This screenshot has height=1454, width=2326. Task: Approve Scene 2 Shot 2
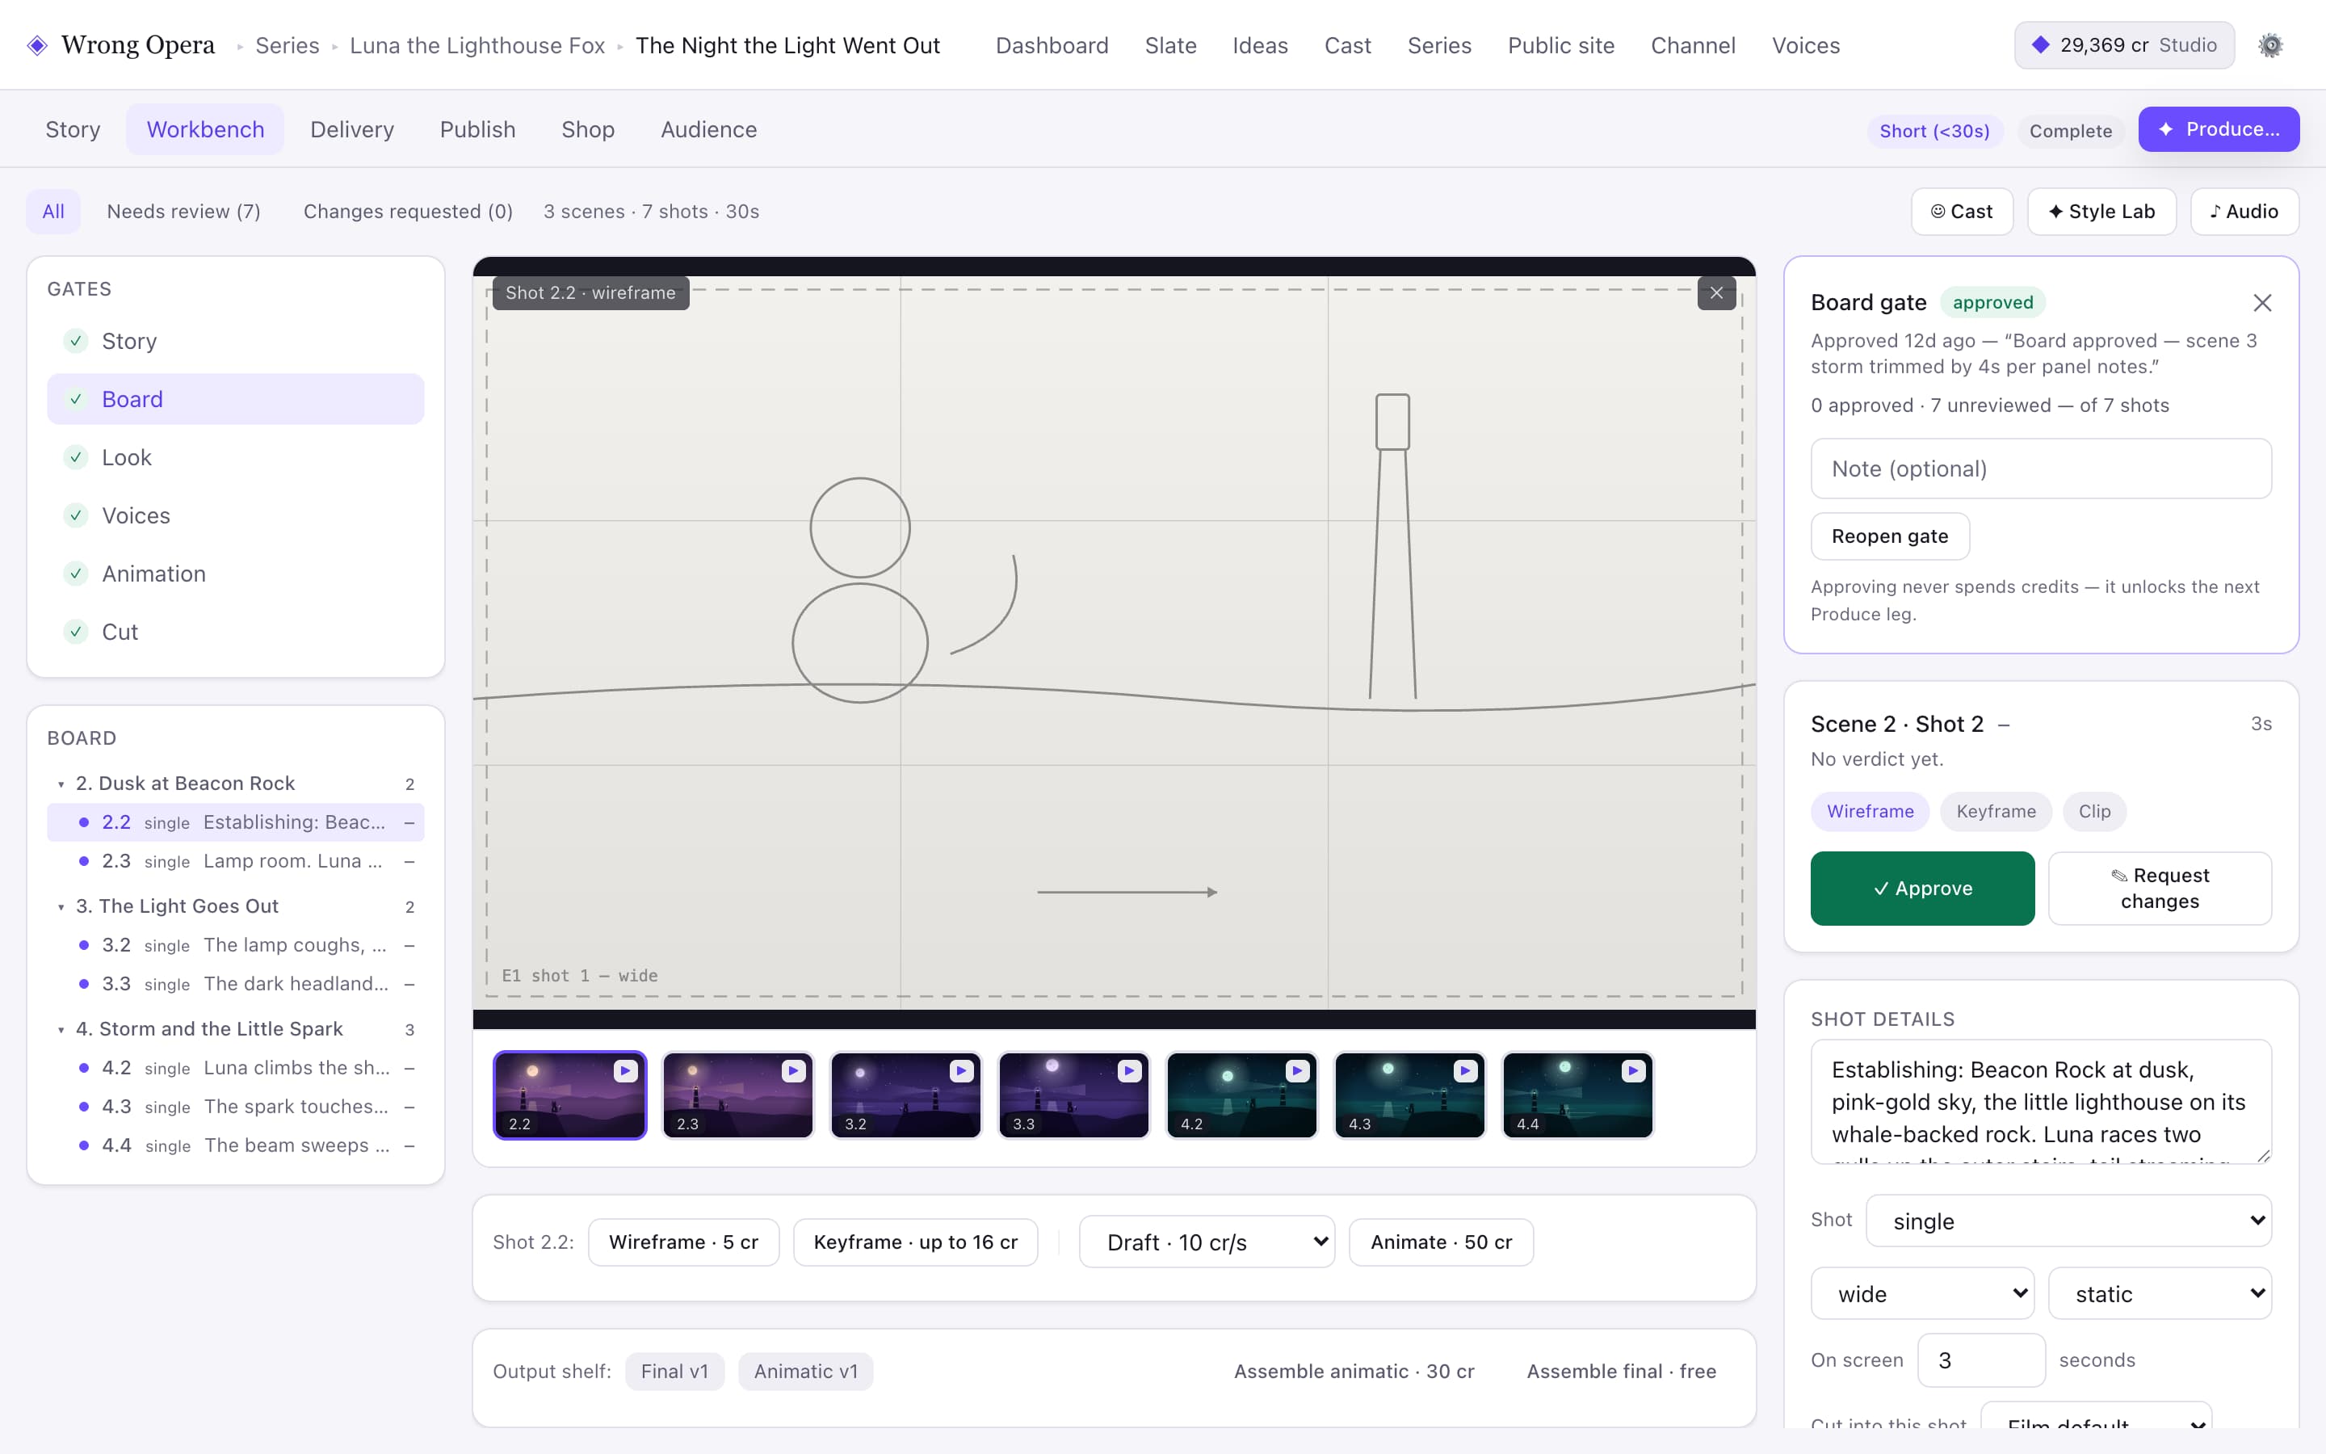[1922, 889]
